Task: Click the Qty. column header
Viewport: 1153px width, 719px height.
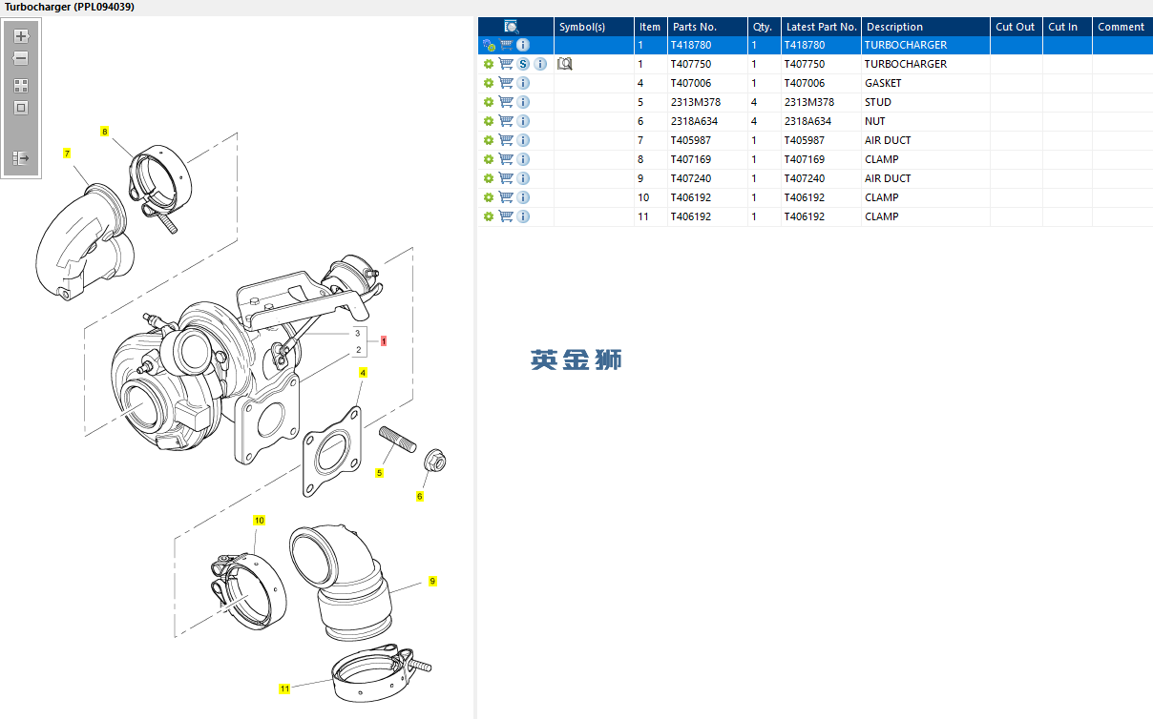Action: pos(762,27)
